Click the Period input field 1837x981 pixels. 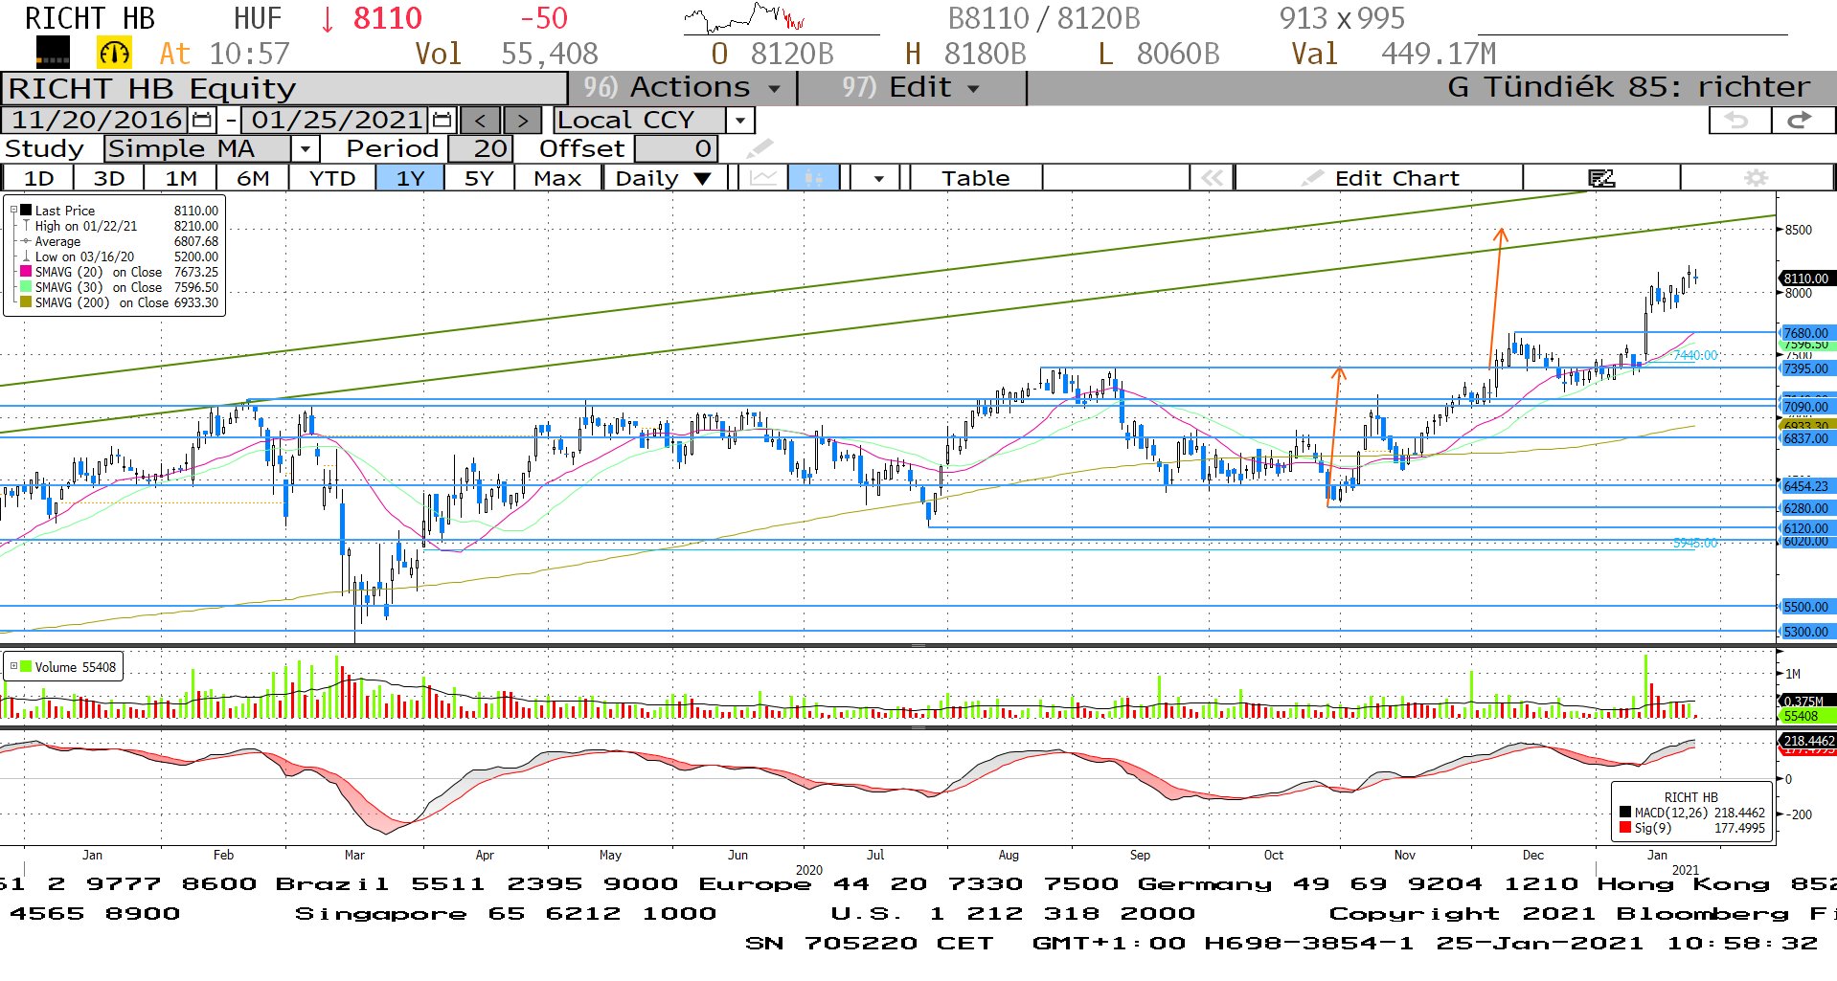coord(481,149)
